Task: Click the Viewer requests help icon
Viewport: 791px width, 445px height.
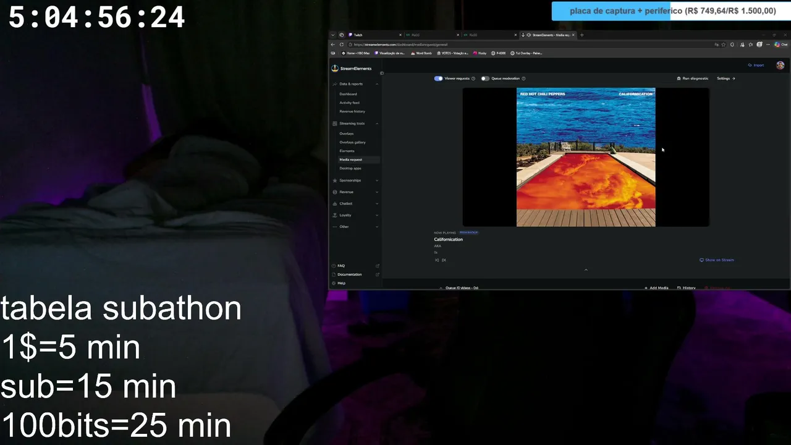Action: click(x=473, y=78)
